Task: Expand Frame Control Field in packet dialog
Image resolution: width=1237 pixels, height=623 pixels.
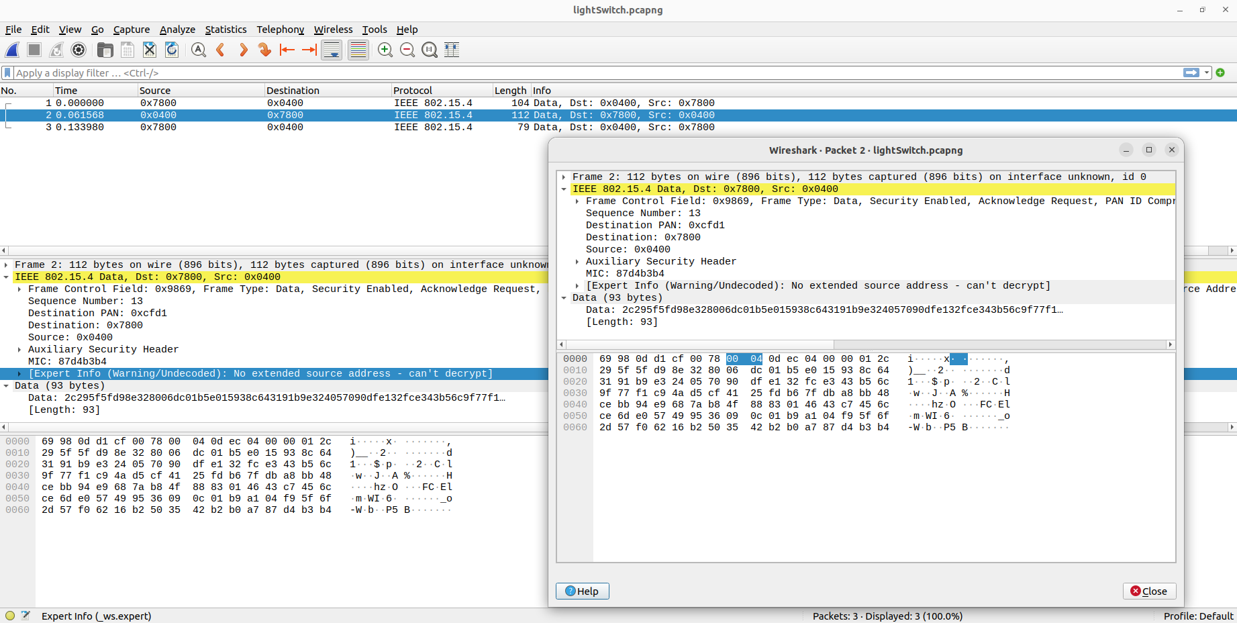Action: [x=577, y=201]
